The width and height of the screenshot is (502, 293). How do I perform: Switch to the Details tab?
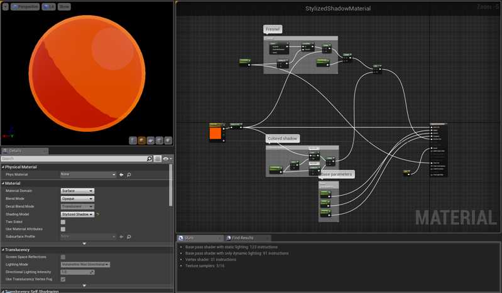click(25, 151)
